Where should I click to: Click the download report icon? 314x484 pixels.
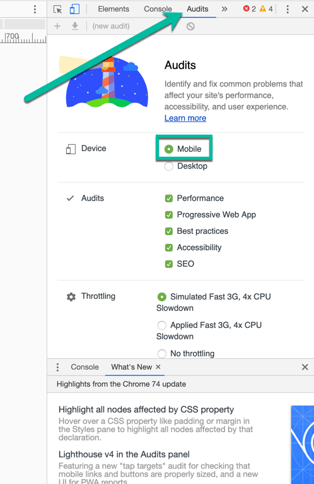[75, 27]
